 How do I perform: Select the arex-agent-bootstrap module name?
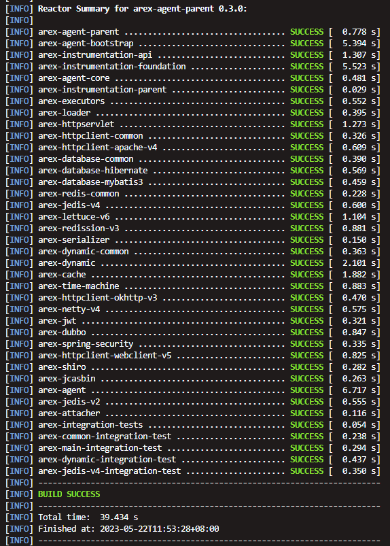pos(86,44)
